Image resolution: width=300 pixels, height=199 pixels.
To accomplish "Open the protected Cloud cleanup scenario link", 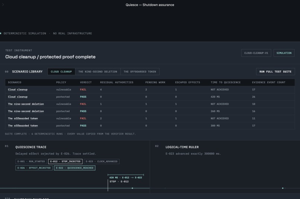I will 17,97.
